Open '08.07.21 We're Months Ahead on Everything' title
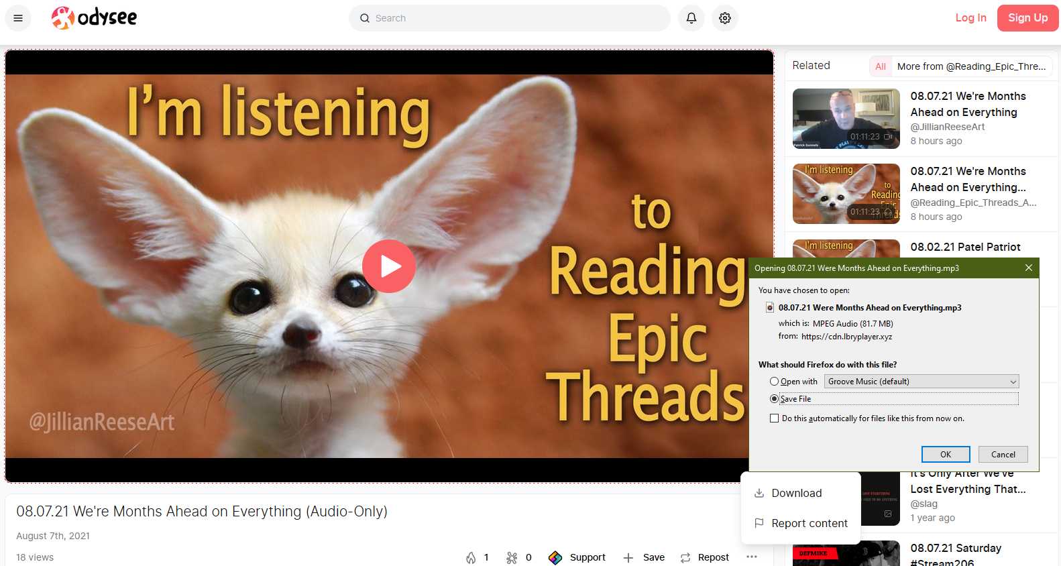1061x566 pixels. 968,104
